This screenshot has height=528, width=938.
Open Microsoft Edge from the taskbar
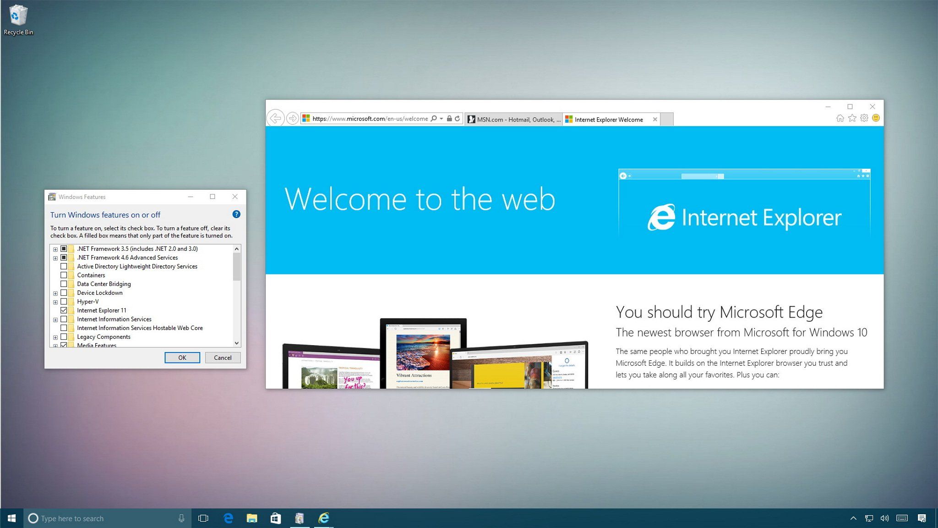pos(228,518)
